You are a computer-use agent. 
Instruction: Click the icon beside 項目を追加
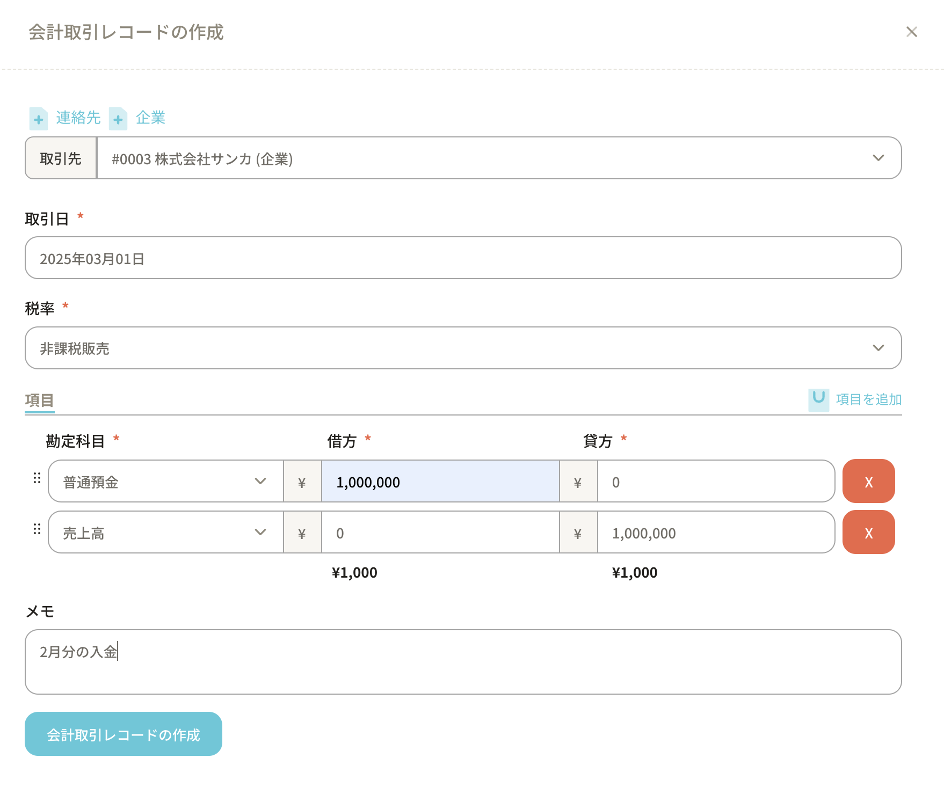point(818,399)
